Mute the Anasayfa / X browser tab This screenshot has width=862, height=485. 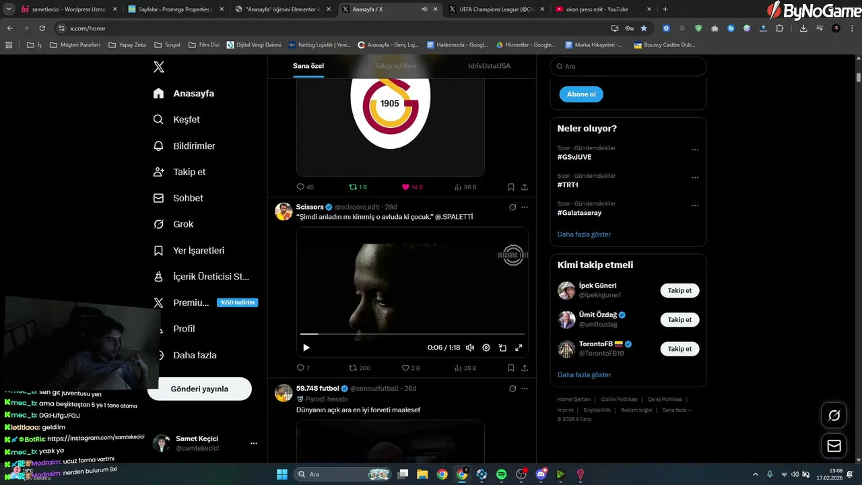(425, 9)
